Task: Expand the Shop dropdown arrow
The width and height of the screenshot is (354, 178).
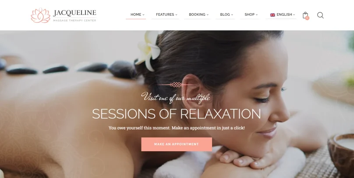Action: [x=257, y=14]
